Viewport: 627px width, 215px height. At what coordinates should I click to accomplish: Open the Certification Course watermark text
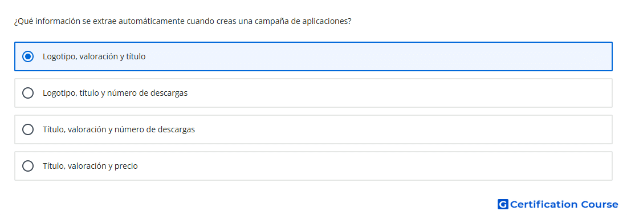click(564, 205)
